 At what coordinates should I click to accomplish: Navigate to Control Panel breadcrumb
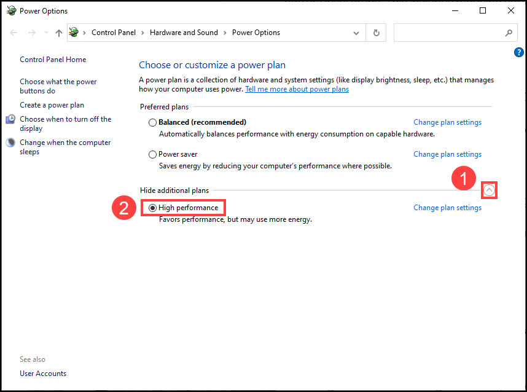click(113, 33)
